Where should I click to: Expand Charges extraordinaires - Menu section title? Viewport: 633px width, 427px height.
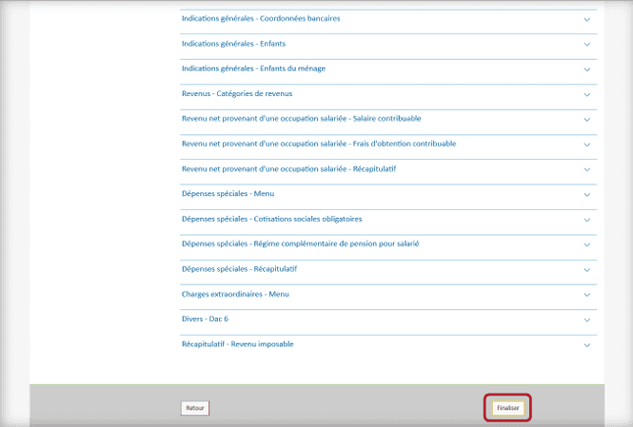click(x=234, y=294)
